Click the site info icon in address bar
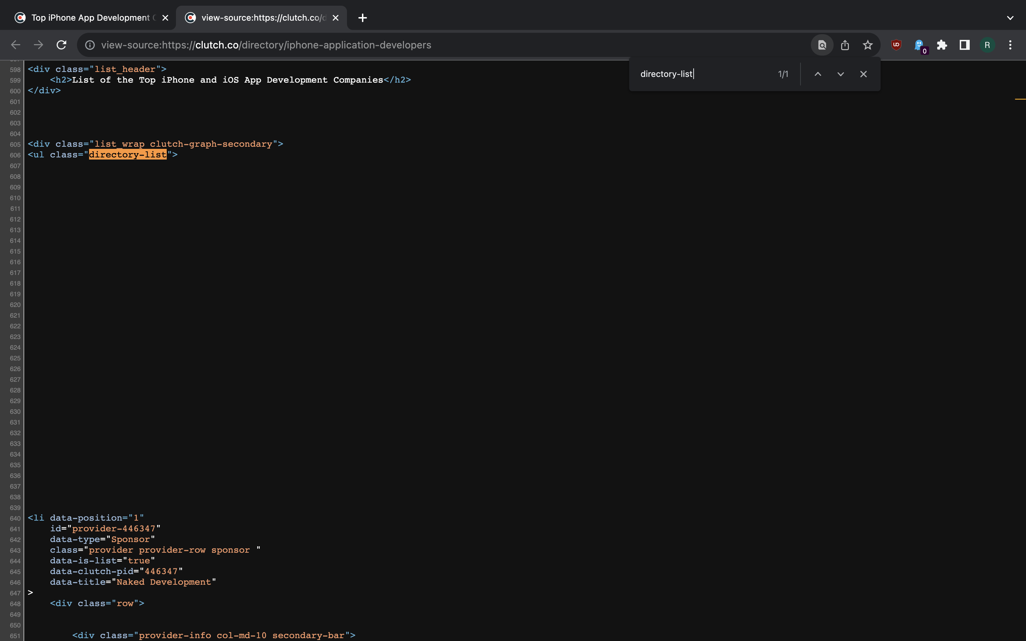 90,45
